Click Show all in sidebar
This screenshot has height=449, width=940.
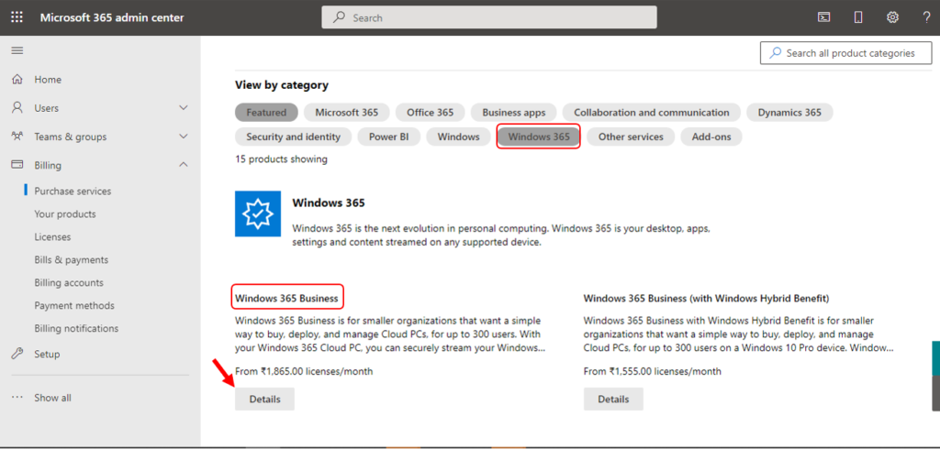pos(52,398)
